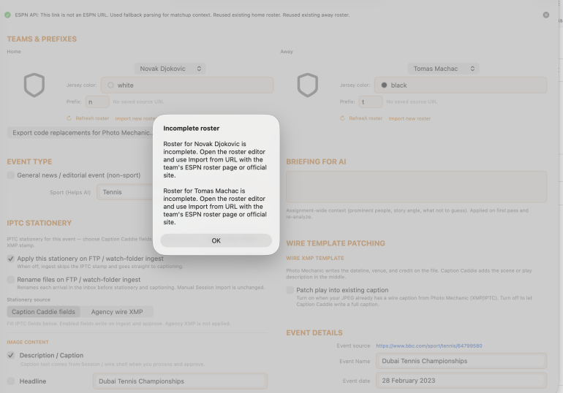Select the white jersey color swatch

coord(110,85)
